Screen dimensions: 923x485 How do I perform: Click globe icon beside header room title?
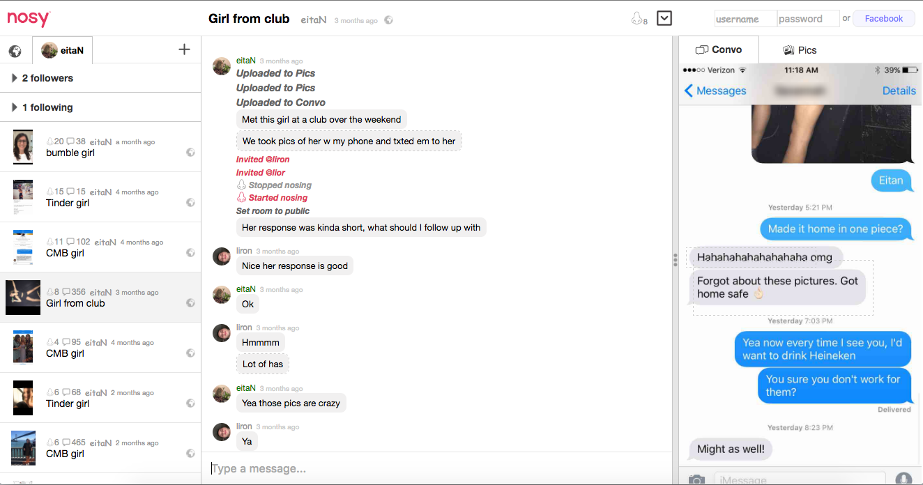pyautogui.click(x=389, y=20)
